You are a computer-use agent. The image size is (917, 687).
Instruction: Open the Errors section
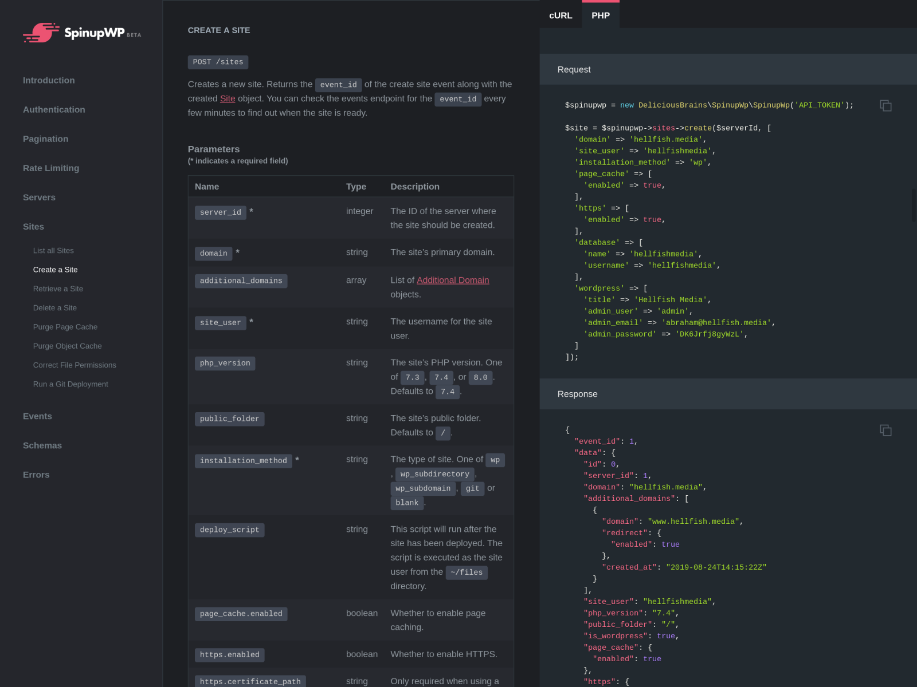(36, 475)
